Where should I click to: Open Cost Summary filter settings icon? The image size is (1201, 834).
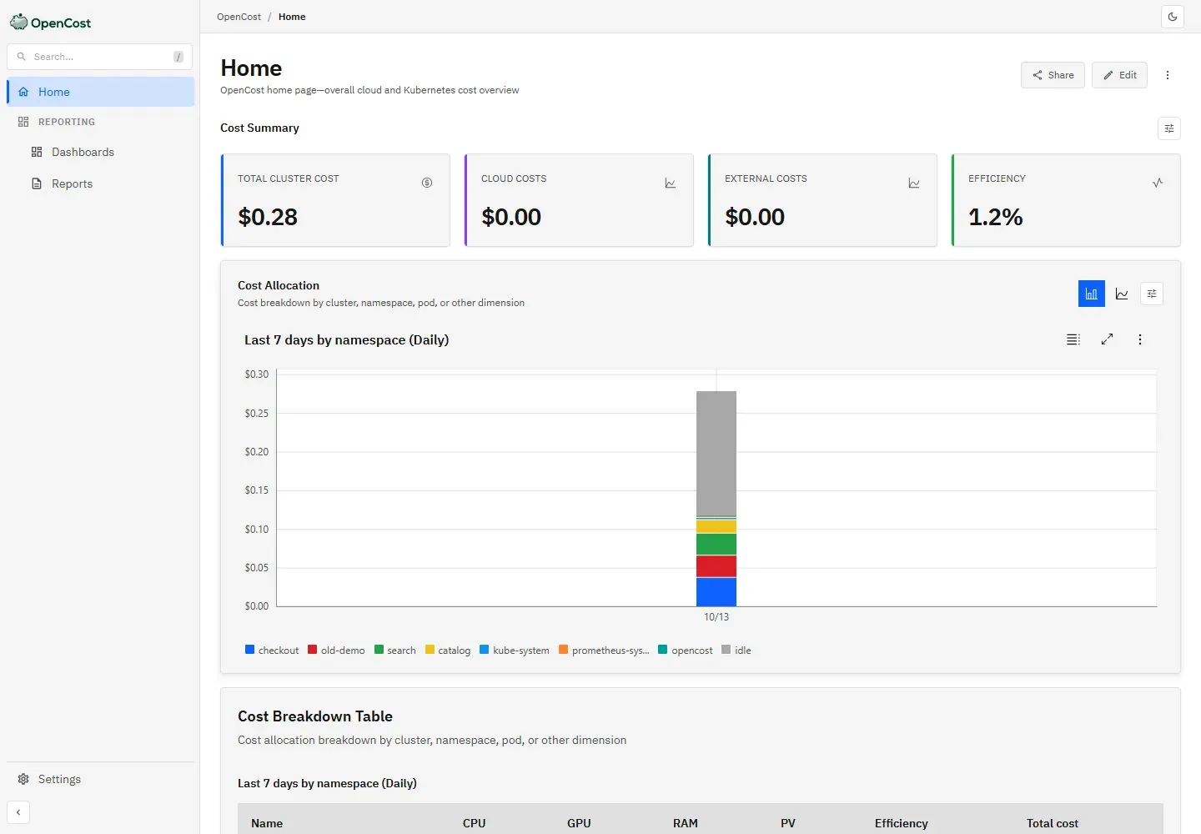1169,128
